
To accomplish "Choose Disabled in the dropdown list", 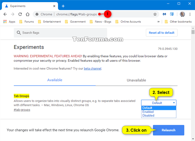I will (x=159, y=116).
